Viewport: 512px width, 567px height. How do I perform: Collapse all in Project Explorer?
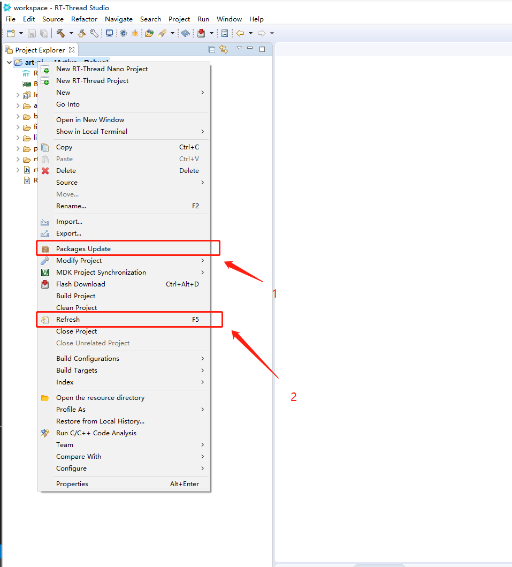click(x=212, y=50)
